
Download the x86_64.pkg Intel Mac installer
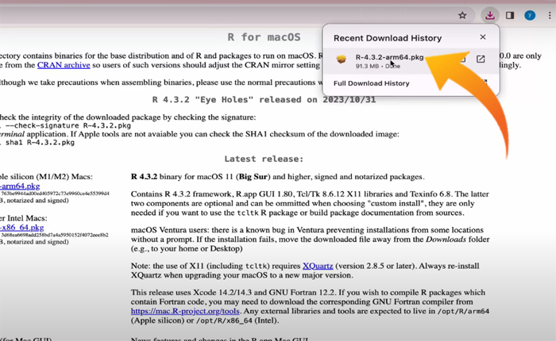click(22, 228)
